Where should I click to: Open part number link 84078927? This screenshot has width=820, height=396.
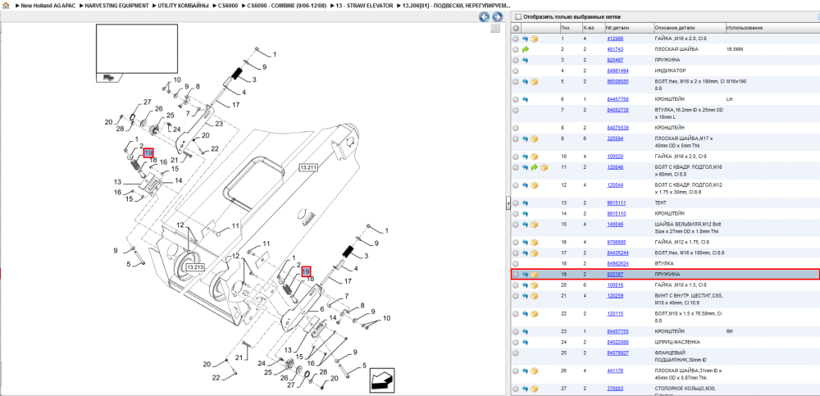pos(617,353)
